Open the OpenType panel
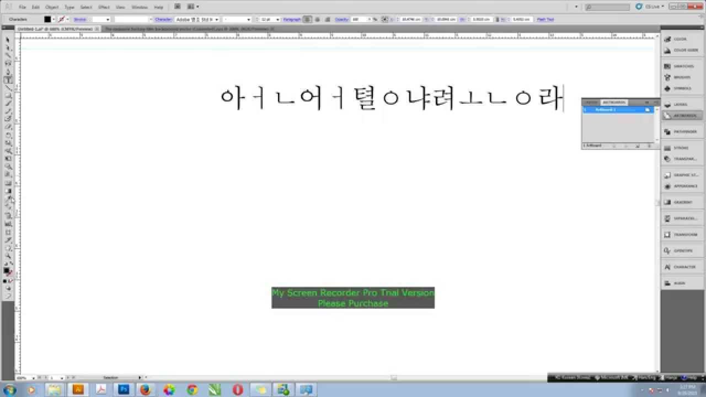Image resolution: width=706 pixels, height=397 pixels. [x=682, y=250]
